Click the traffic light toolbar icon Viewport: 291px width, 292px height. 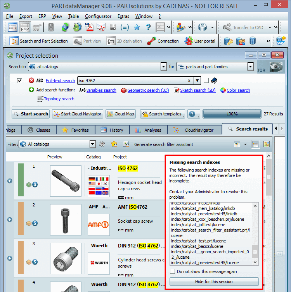point(51,27)
